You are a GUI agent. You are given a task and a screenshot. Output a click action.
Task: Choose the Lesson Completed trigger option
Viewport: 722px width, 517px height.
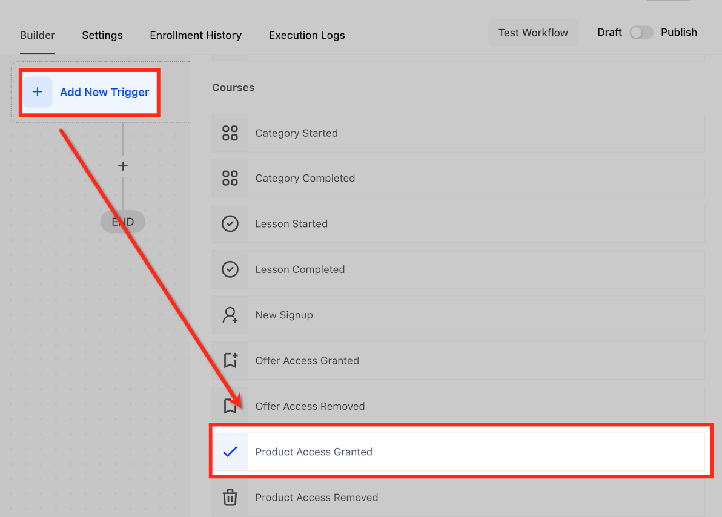458,269
